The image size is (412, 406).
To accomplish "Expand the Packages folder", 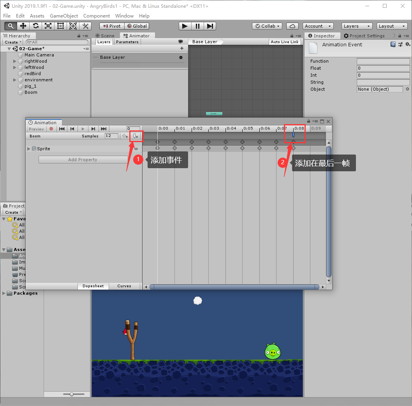I will [x=4, y=293].
